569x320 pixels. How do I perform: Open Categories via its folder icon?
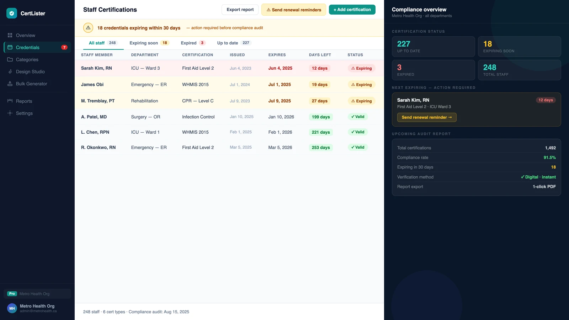point(10,59)
